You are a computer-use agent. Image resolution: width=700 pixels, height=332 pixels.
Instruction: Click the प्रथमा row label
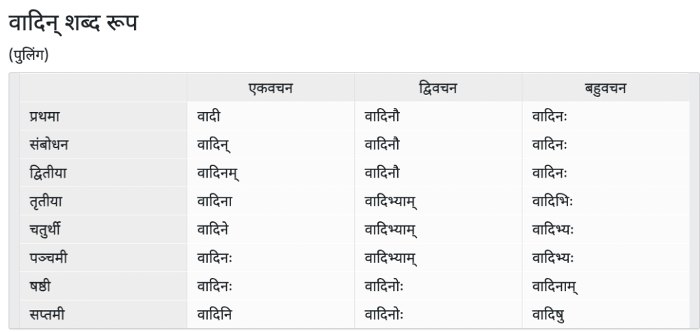coord(46,117)
